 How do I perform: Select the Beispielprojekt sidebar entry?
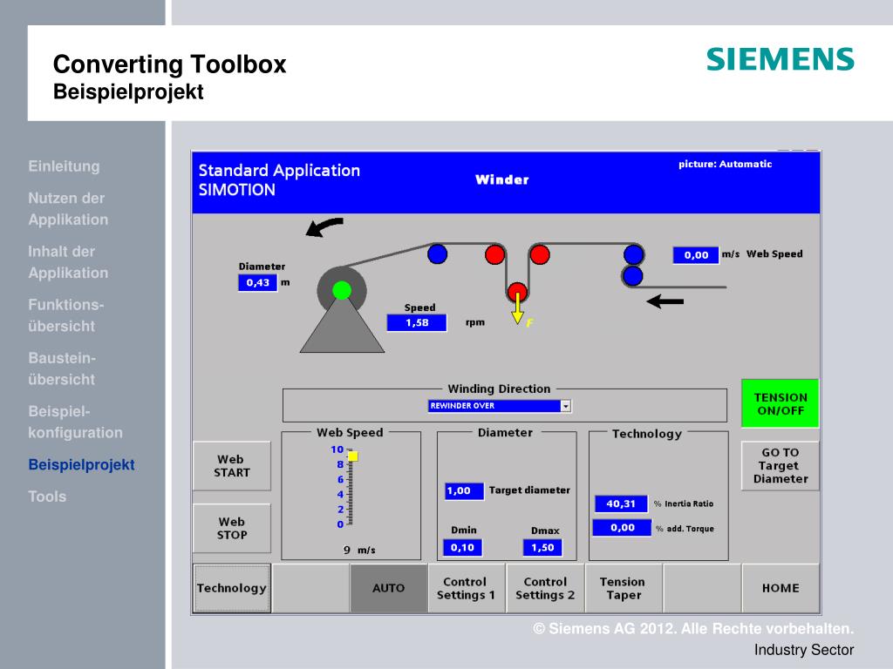81,465
